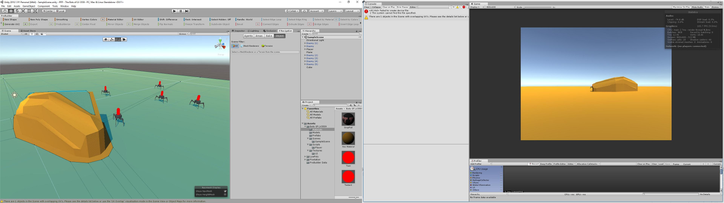Step forward one frame
This screenshot has width=724, height=203.
pyautogui.click(x=187, y=11)
